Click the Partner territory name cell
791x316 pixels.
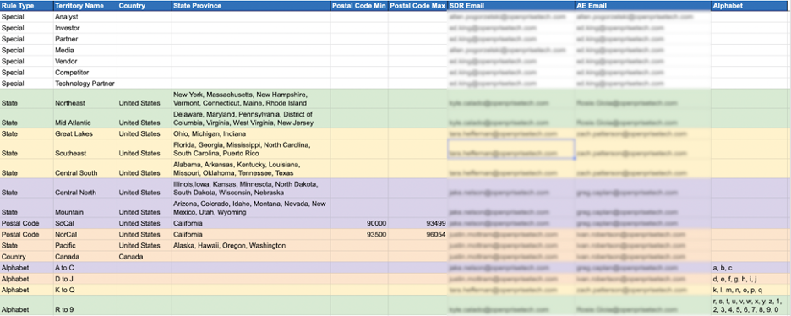tap(85, 40)
